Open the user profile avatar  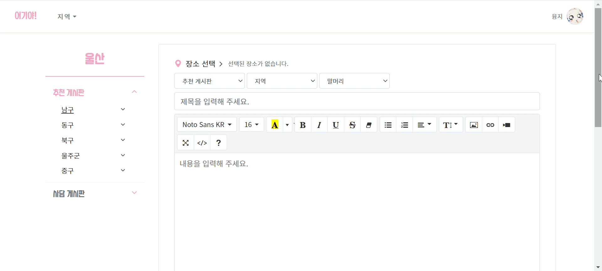(575, 16)
